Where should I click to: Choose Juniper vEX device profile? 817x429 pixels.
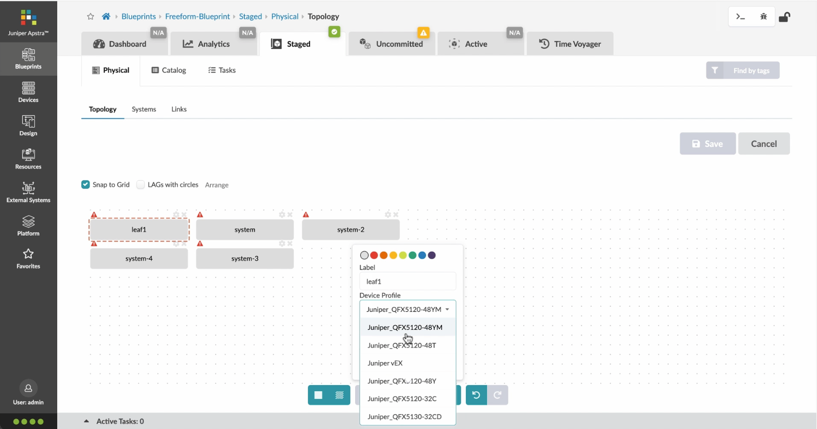407,363
